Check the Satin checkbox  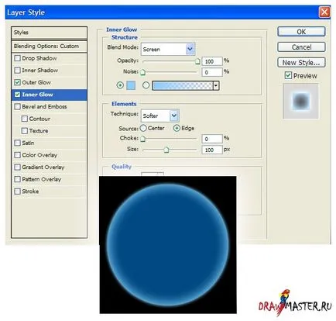click(17, 143)
